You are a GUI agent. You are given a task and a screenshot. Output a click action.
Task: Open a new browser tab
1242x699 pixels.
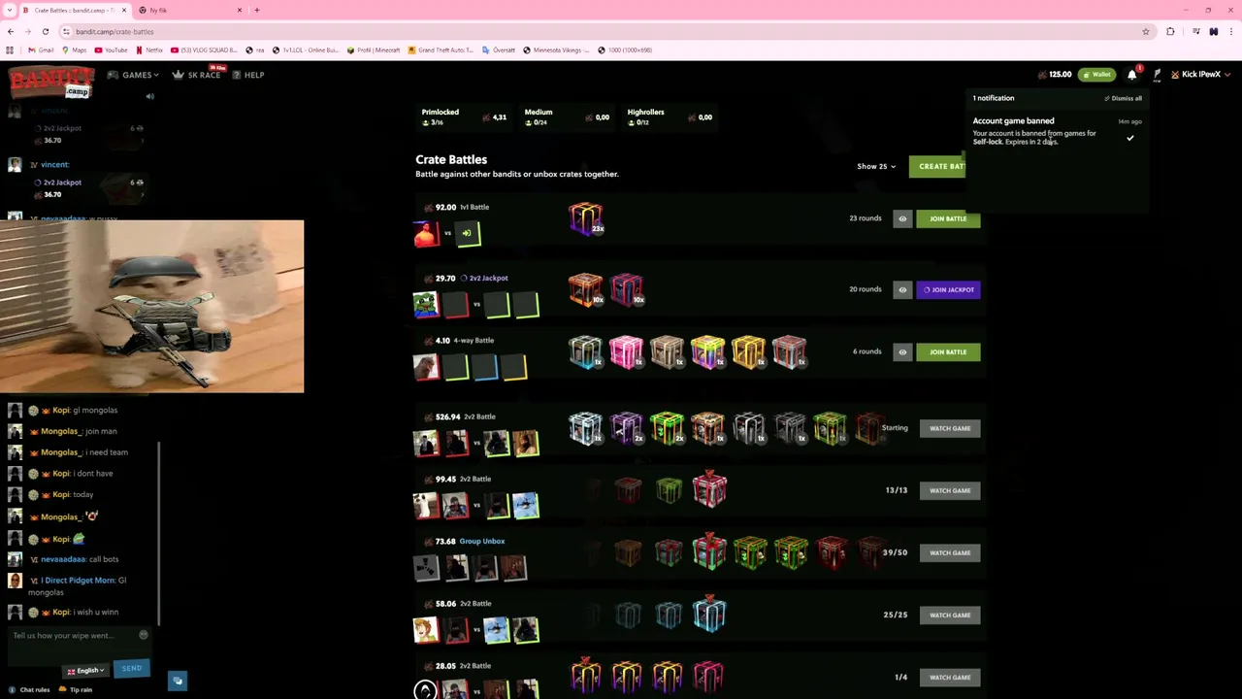click(257, 10)
